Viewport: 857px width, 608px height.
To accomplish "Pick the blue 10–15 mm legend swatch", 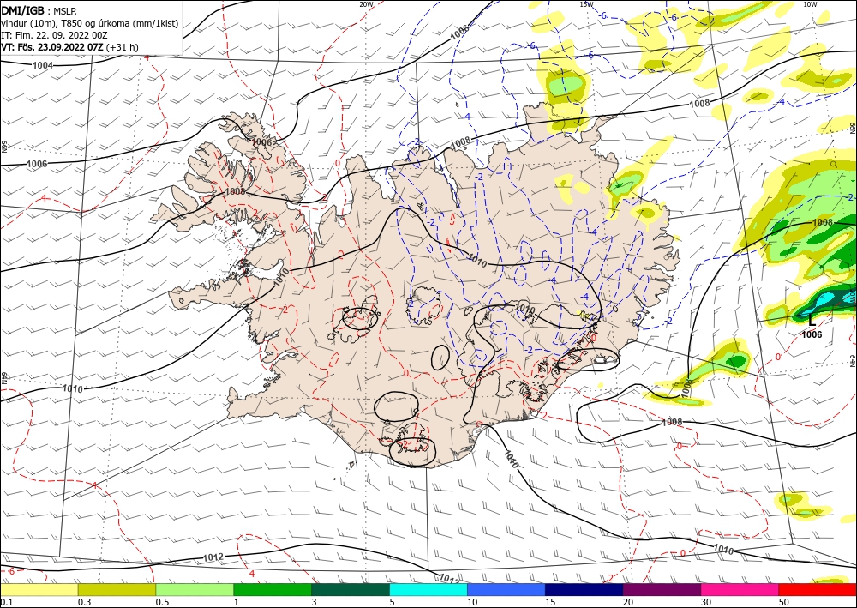I will (506, 589).
